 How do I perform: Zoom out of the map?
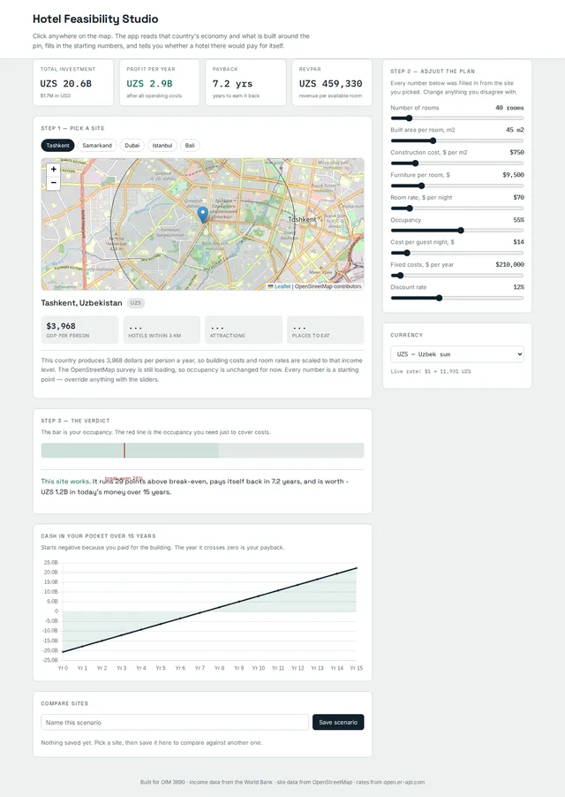click(x=53, y=183)
